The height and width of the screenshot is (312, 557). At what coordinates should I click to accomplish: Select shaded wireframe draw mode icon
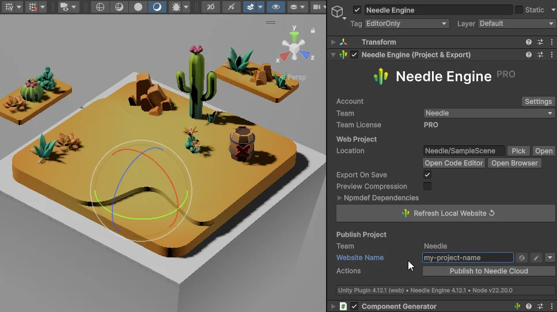point(119,7)
